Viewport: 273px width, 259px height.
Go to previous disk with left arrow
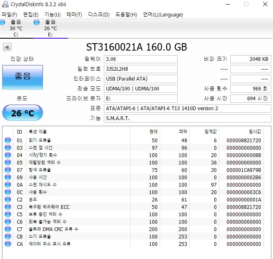pyautogui.click(x=7, y=47)
